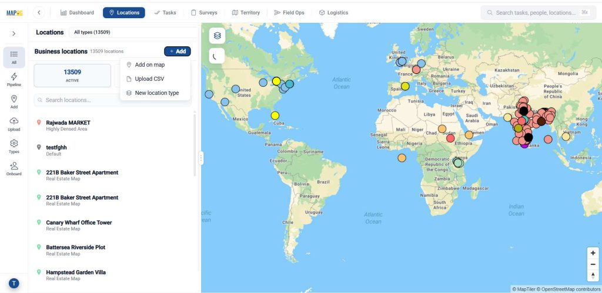This screenshot has height=293, width=602.
Task: Click the pale yellow marker near Vietnam
Action: click(x=566, y=137)
